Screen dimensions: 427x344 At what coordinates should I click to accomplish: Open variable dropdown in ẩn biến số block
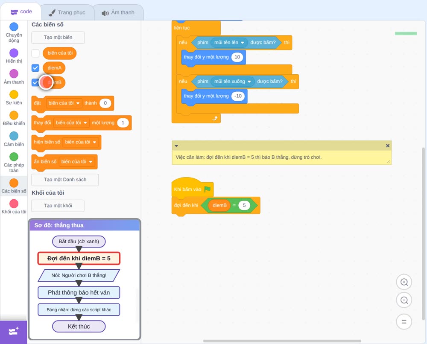[x=77, y=162]
